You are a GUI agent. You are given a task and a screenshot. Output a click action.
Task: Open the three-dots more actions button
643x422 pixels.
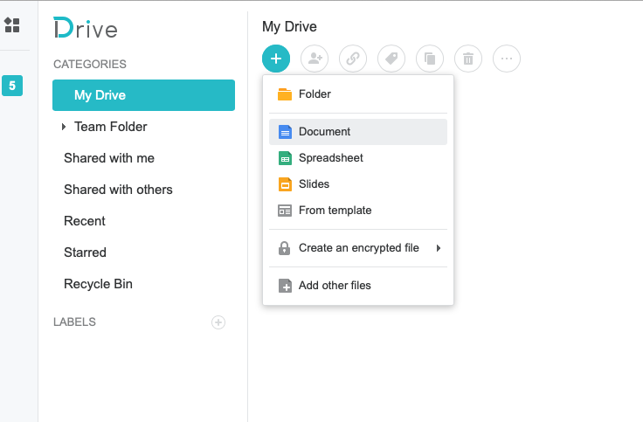507,59
